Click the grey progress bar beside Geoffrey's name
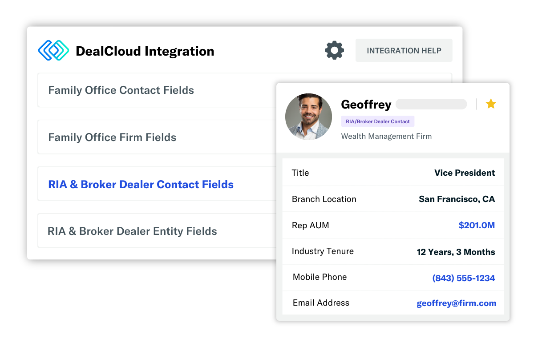The height and width of the screenshot is (339, 534). click(x=431, y=104)
